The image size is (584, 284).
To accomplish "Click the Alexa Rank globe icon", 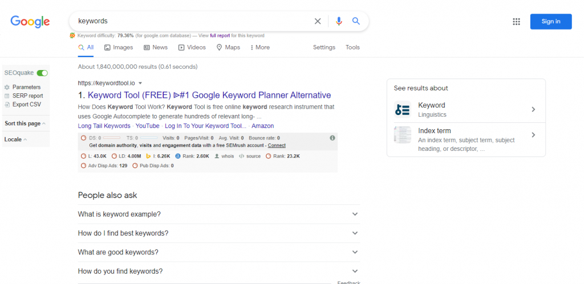I will pyautogui.click(x=178, y=156).
